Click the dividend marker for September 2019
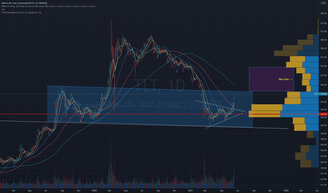This screenshot has height=193, width=328. coord(62,186)
